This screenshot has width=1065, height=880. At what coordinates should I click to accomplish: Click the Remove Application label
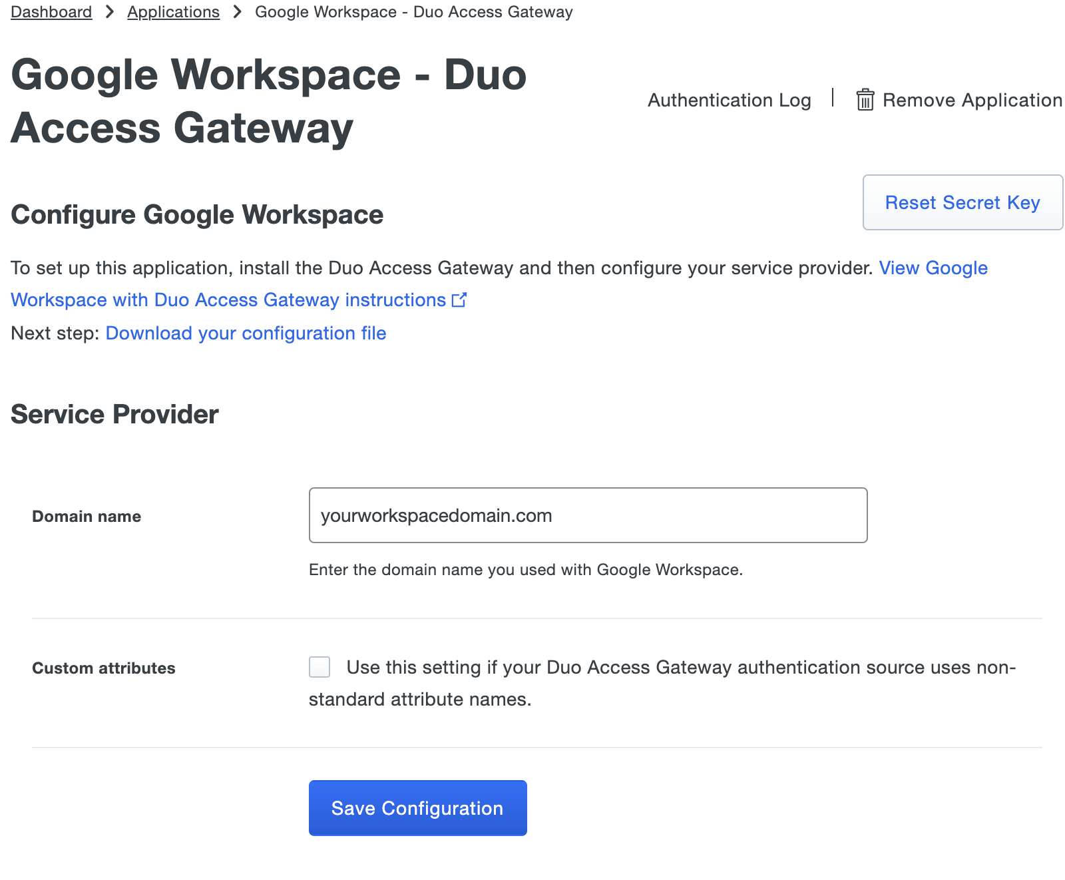click(972, 100)
